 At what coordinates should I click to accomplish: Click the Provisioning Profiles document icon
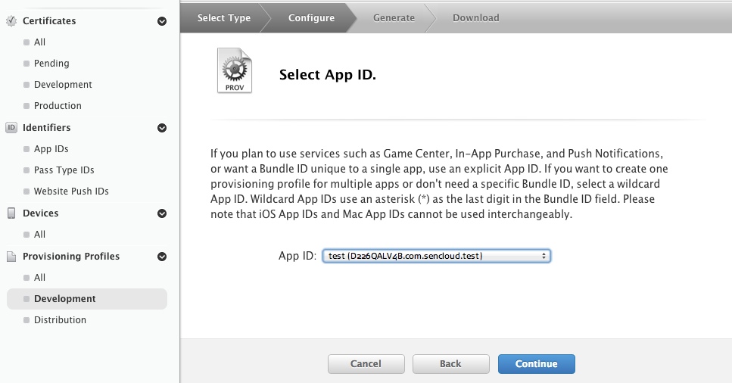tap(11, 257)
